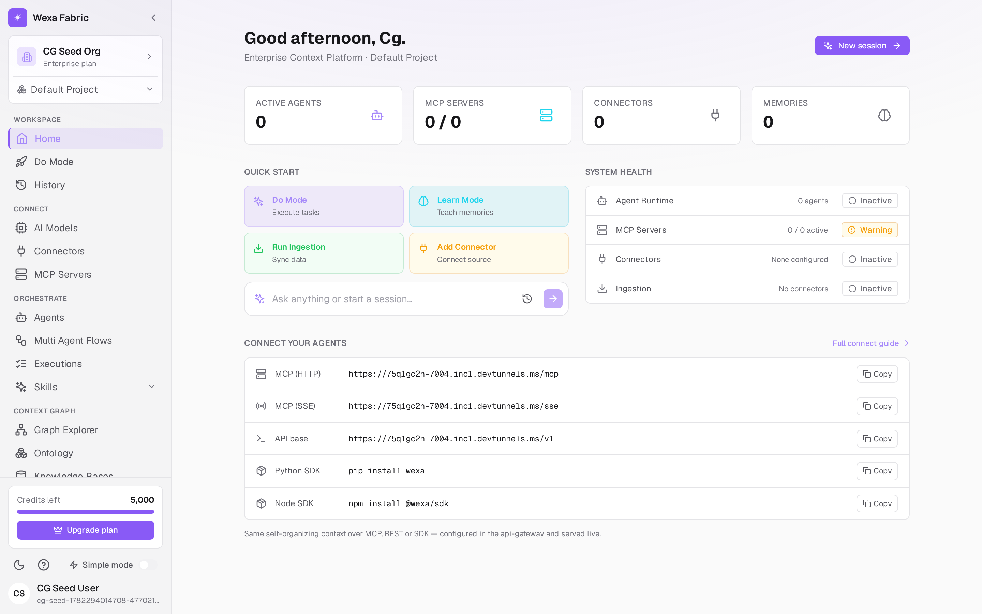982x614 pixels.
Task: Click the Agent Runtime robot icon
Action: click(x=602, y=201)
